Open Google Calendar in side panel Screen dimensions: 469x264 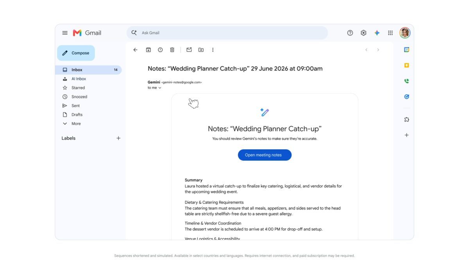point(406,50)
